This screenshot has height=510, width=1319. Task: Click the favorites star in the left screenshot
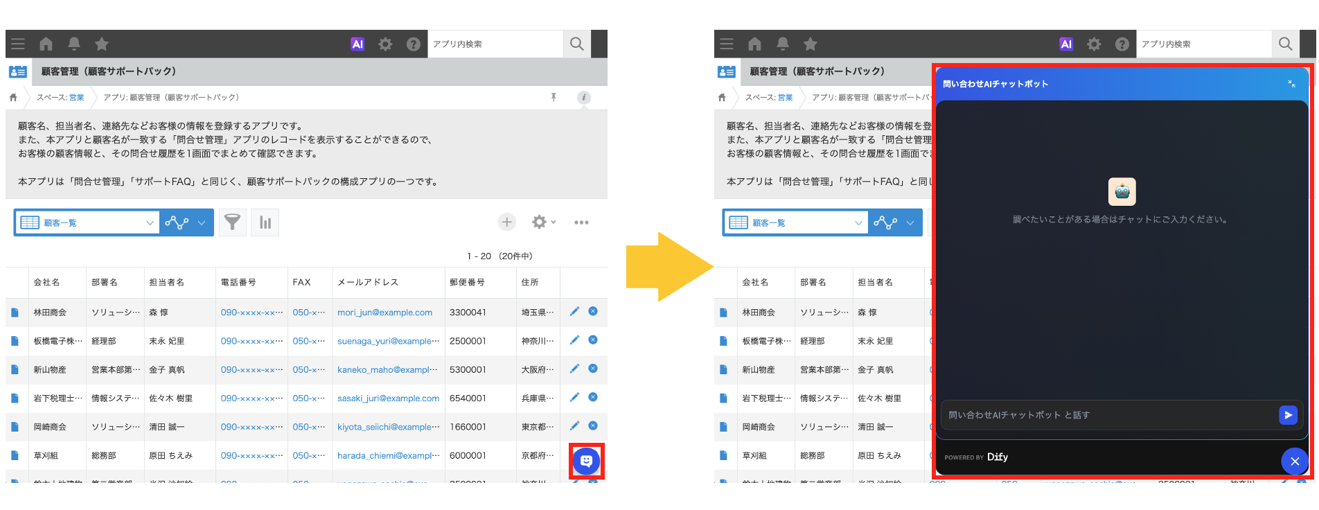102,44
